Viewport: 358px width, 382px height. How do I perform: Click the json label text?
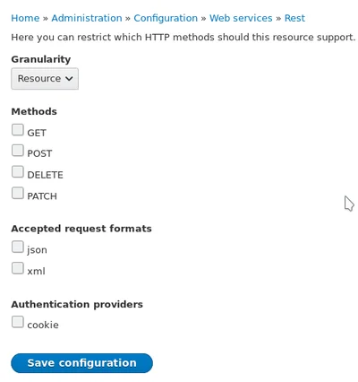tap(37, 250)
